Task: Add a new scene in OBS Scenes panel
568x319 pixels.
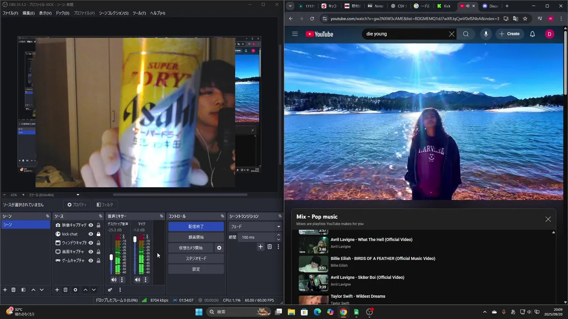Action: point(5,290)
